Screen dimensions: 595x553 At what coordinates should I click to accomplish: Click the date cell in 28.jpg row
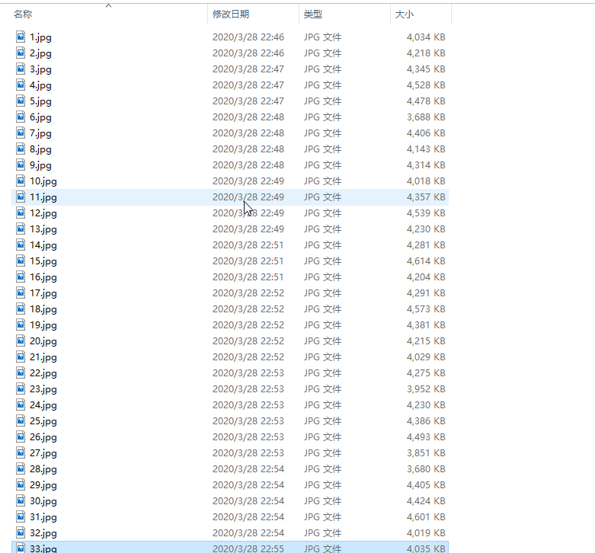[248, 468]
